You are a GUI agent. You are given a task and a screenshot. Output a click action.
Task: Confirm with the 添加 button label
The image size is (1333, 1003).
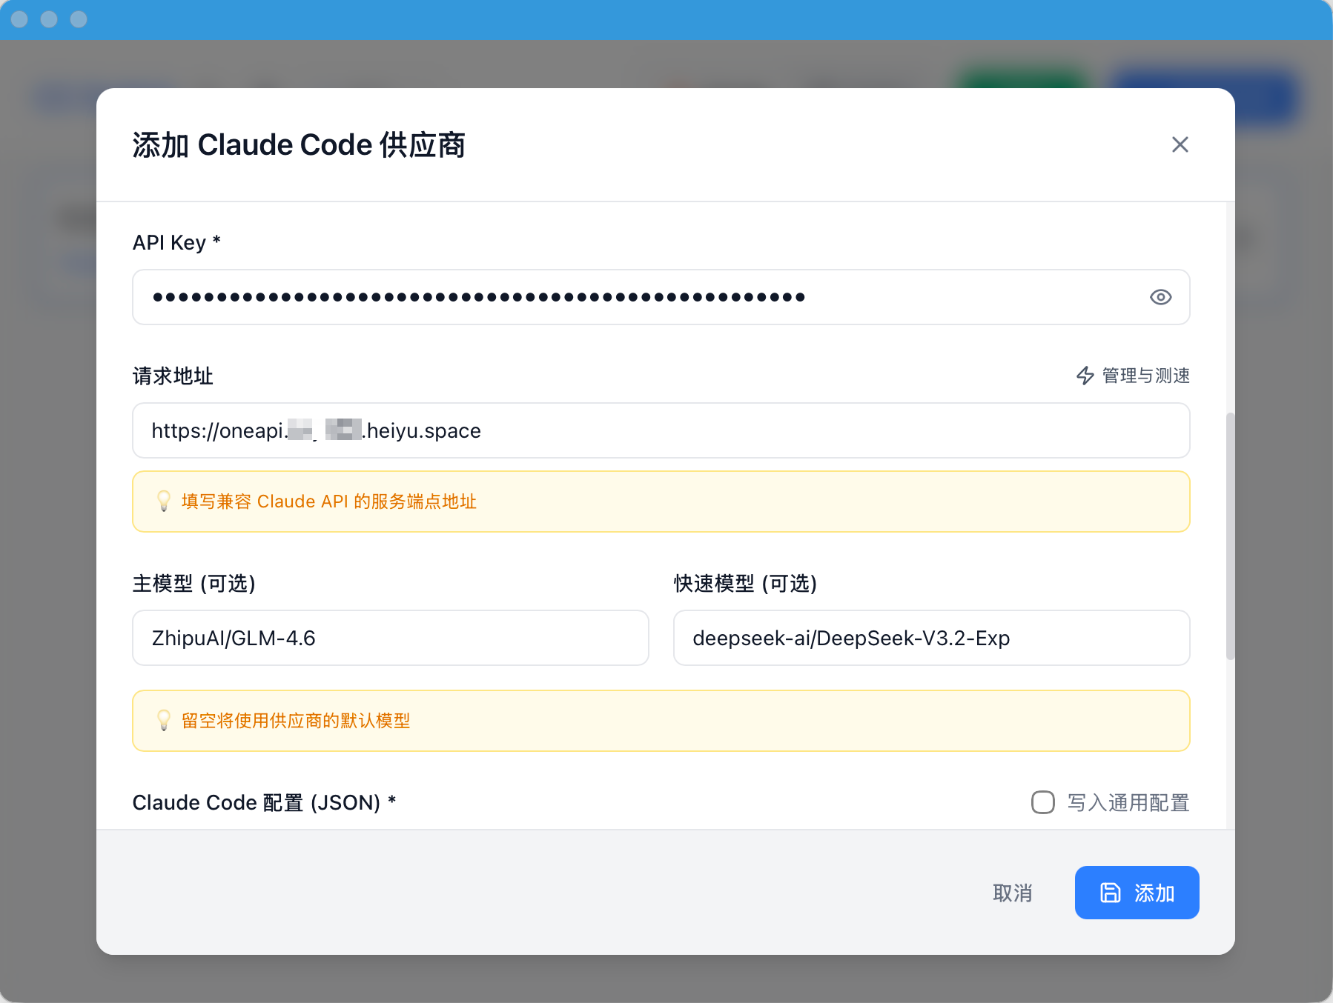[x=1154, y=893]
